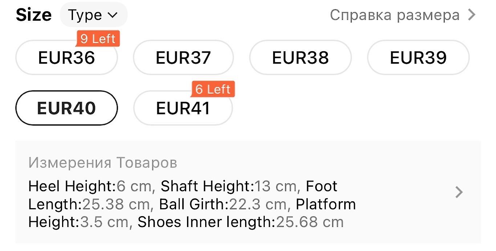Click the down chevron beside Type
The image size is (496, 251).
pos(113,15)
